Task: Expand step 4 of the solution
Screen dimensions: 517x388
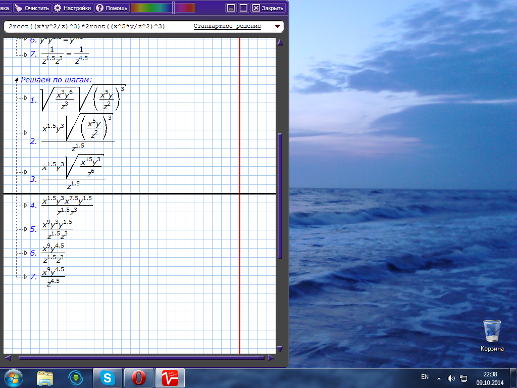Action: tap(25, 205)
